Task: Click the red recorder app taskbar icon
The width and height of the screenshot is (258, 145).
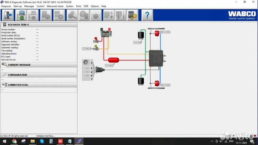Action: tap(60, 141)
